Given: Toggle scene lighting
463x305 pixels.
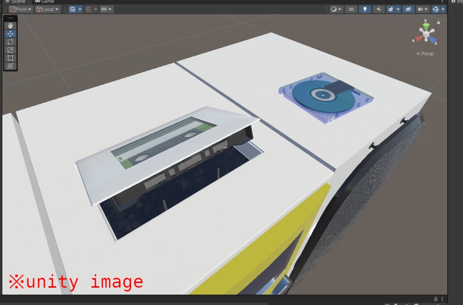Looking at the screenshot, I should (364, 9).
